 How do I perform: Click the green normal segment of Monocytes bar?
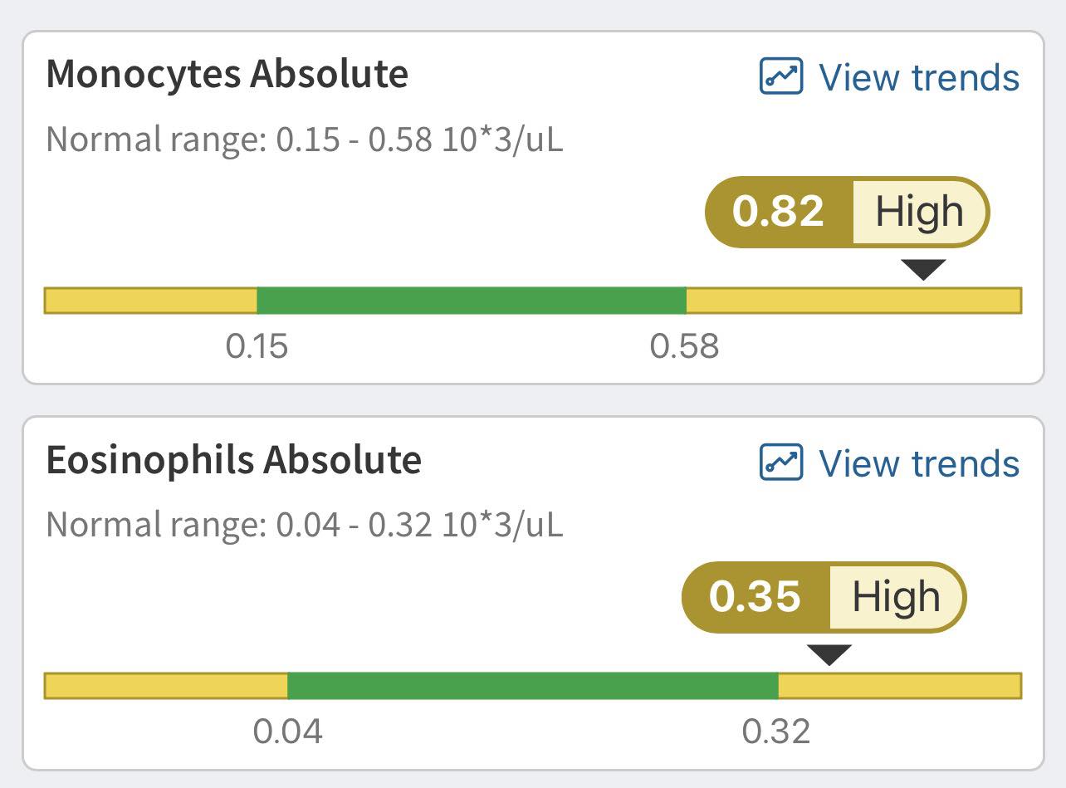click(472, 301)
